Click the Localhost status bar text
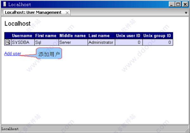 [10, 129]
